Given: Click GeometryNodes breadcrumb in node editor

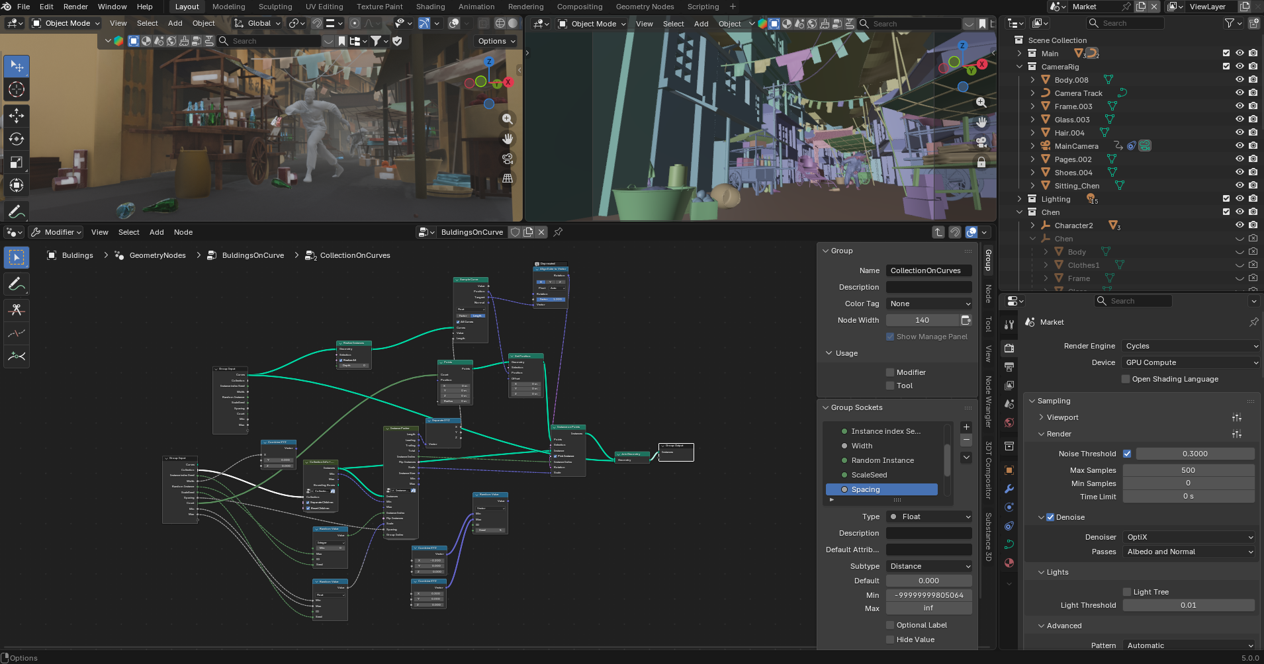Looking at the screenshot, I should [x=158, y=255].
